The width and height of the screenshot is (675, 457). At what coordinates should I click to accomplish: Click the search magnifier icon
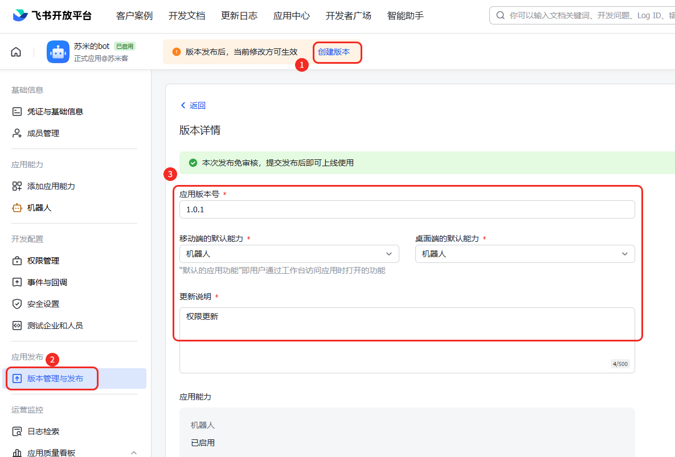click(x=501, y=15)
